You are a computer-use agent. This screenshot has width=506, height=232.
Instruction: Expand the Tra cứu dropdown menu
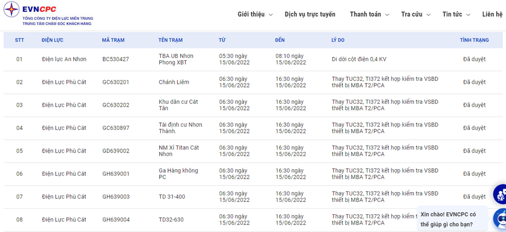coord(416,14)
